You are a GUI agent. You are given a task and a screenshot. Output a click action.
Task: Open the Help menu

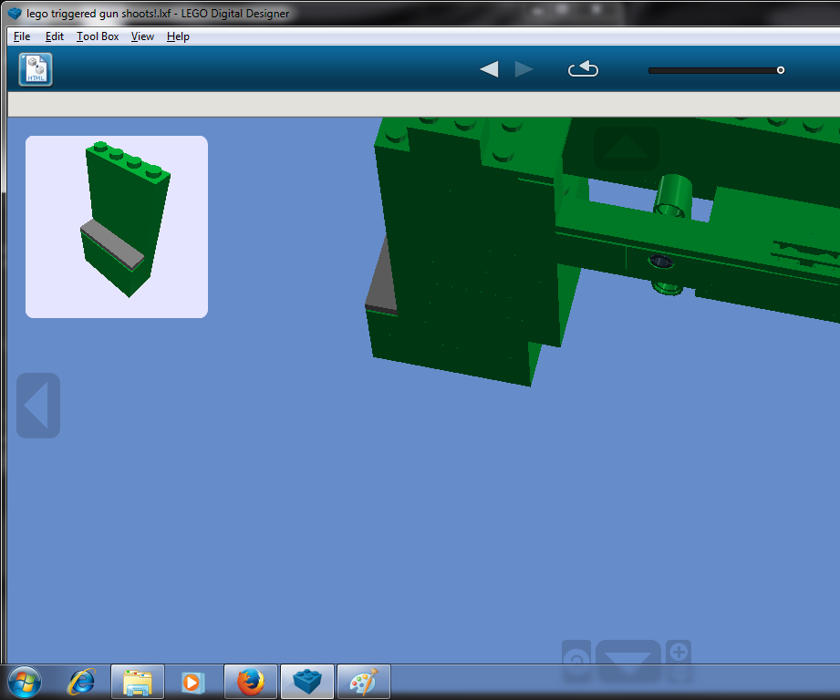[x=178, y=36]
